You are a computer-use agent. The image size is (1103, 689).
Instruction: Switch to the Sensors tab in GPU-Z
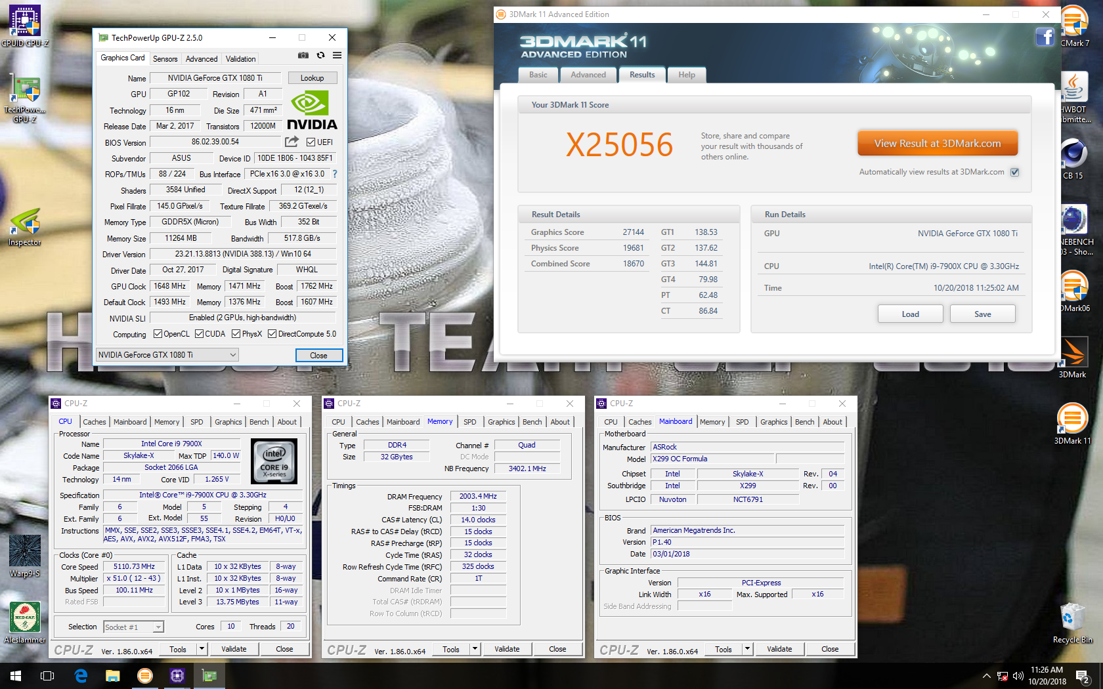(x=165, y=58)
